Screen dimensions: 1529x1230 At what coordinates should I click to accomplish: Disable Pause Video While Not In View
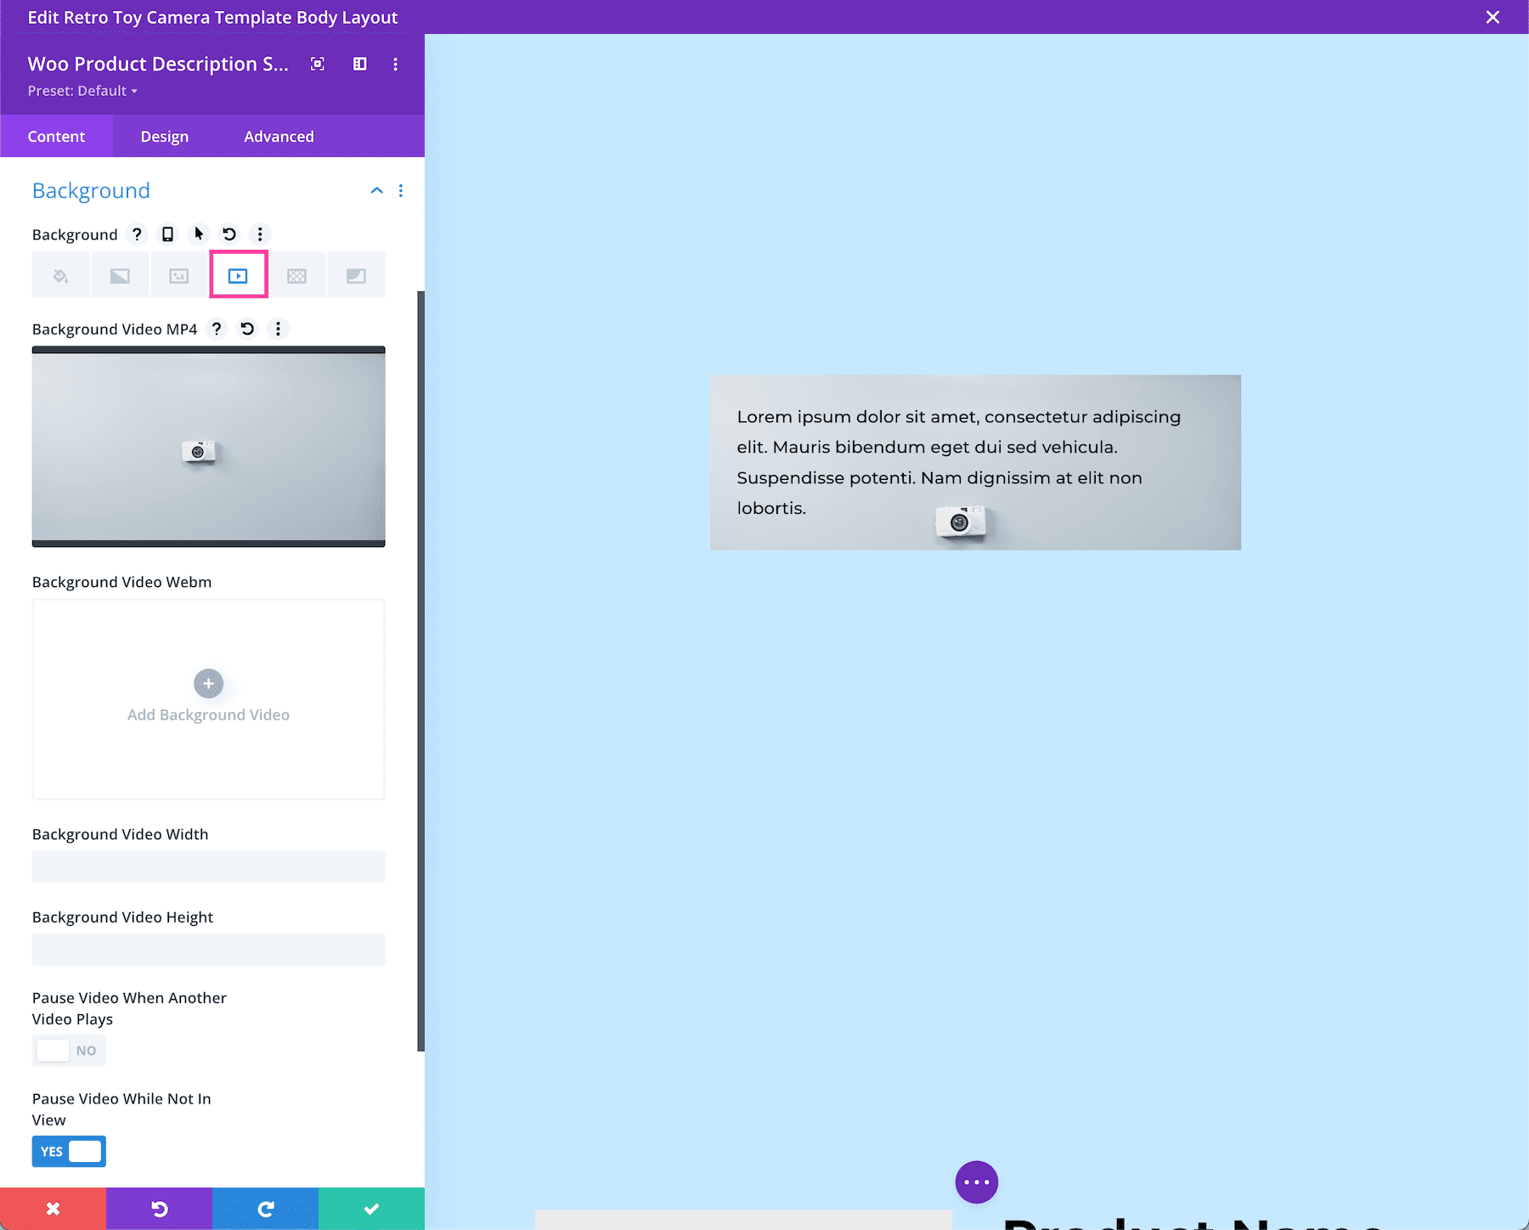click(69, 1151)
